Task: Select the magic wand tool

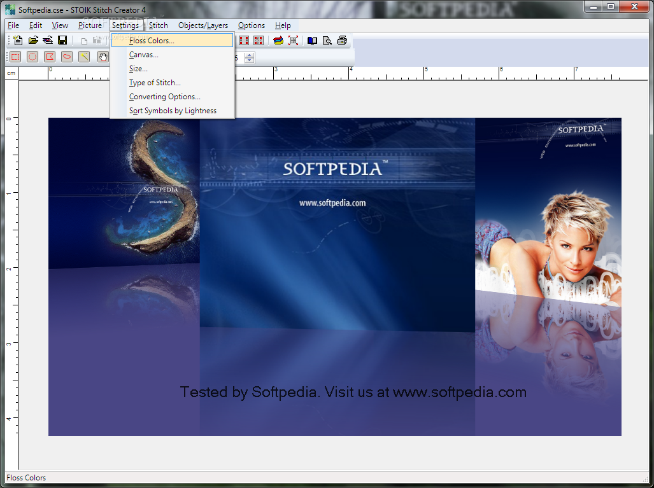Action: (84, 57)
